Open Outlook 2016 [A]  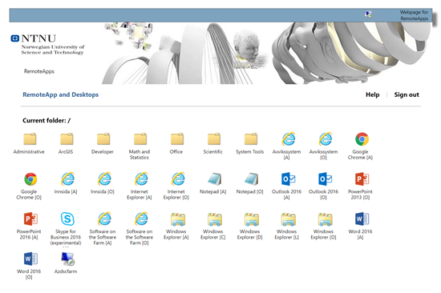287,186
